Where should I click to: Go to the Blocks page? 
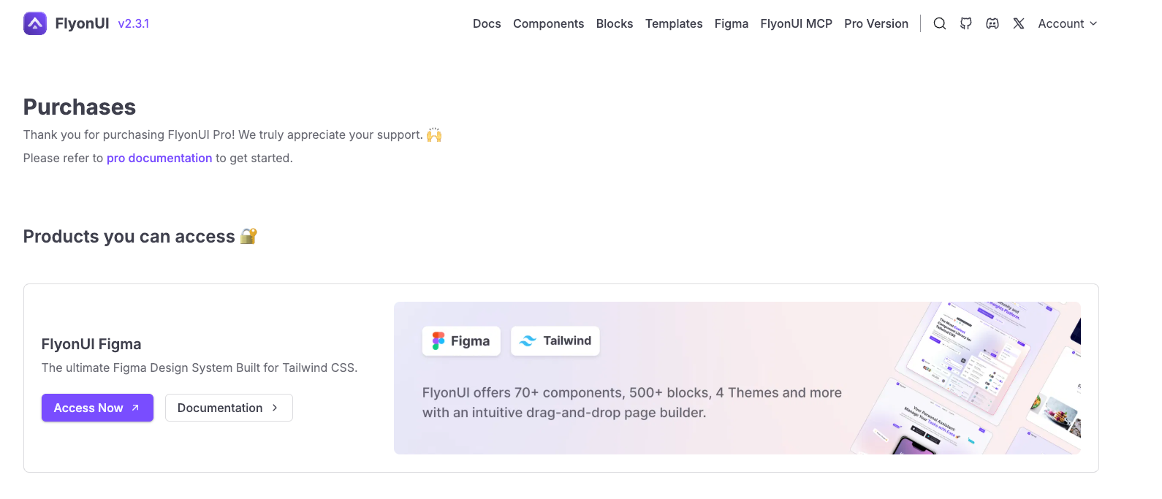pyautogui.click(x=615, y=23)
